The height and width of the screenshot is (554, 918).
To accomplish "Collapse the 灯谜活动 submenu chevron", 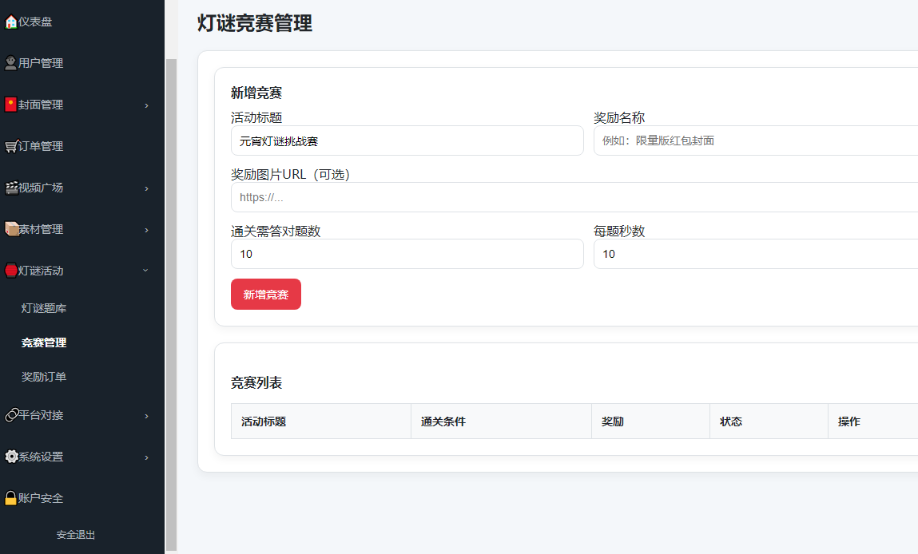I will pos(145,271).
